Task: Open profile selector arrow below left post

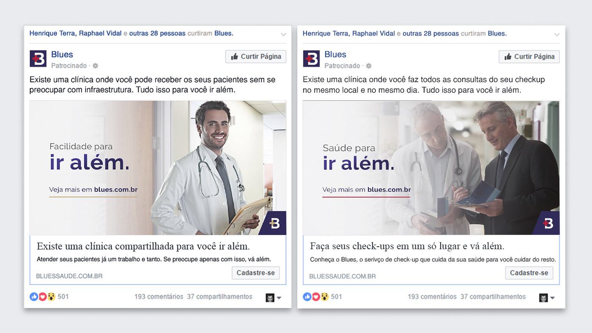Action: click(279, 298)
